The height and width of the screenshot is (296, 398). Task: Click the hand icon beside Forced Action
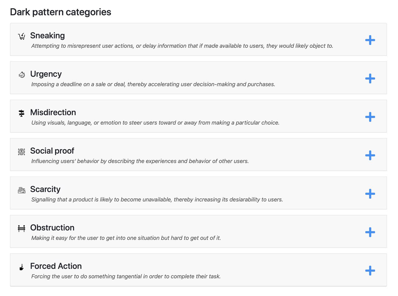tap(21, 267)
